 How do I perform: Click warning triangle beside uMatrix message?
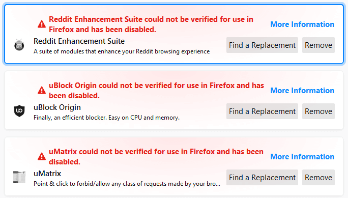(42, 156)
